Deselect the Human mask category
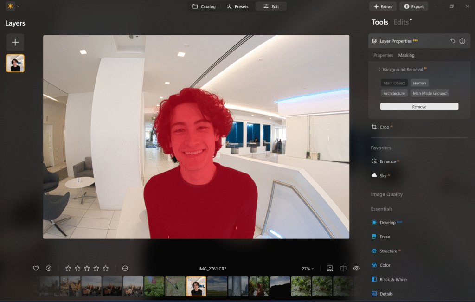 pyautogui.click(x=419, y=83)
